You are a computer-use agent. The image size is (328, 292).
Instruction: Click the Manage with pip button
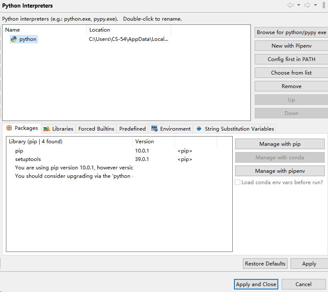coord(280,144)
